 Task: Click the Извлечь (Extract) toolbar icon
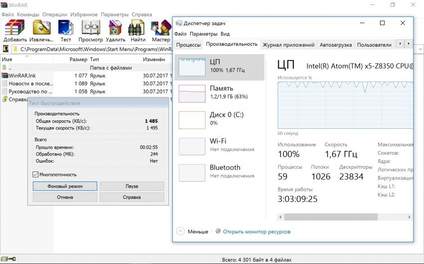(x=41, y=27)
